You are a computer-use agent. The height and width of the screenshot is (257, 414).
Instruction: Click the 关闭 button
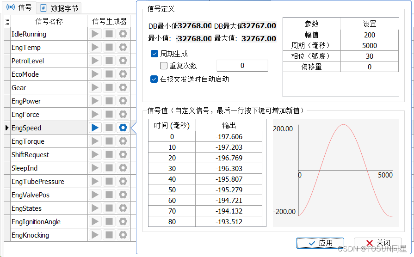pos(378,243)
